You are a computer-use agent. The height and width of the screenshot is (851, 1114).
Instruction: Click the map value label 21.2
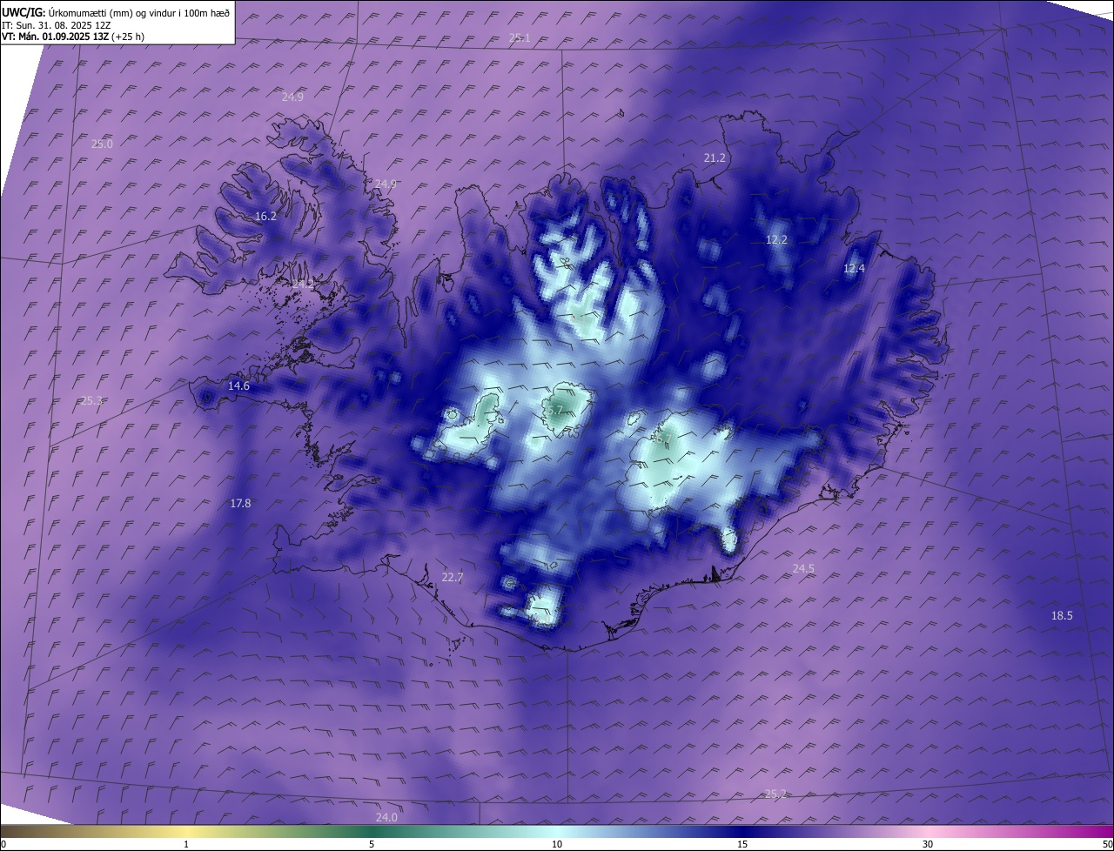pos(715,157)
